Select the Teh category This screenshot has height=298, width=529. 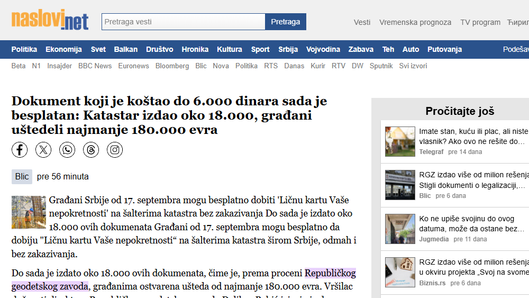pos(388,49)
